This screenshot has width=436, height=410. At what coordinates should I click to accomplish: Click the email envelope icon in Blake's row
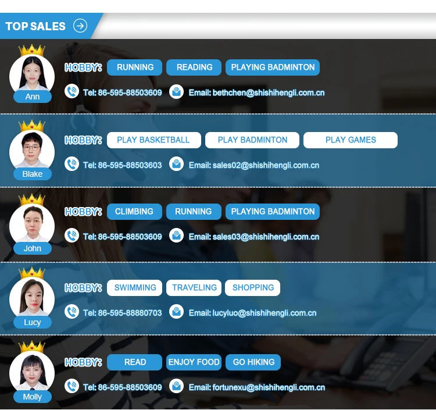176,164
